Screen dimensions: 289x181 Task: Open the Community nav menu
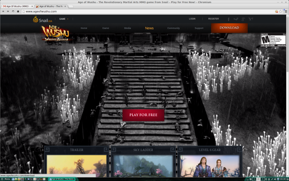click(x=173, y=28)
